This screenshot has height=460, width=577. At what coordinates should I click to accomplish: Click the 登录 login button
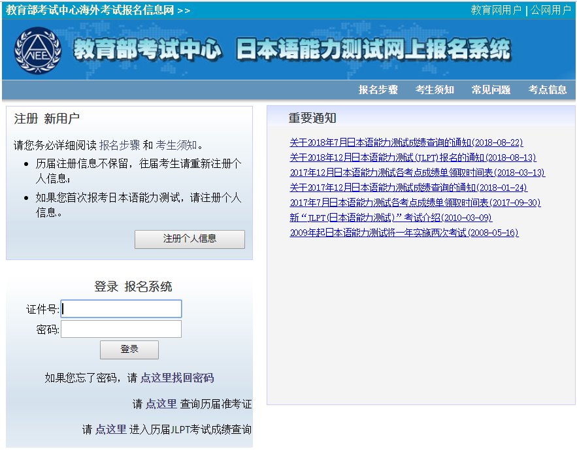click(129, 350)
